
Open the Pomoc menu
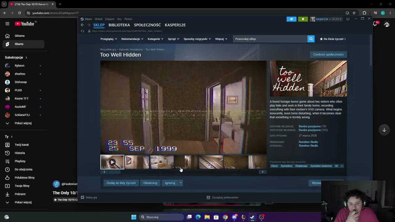pyautogui.click(x=128, y=19)
